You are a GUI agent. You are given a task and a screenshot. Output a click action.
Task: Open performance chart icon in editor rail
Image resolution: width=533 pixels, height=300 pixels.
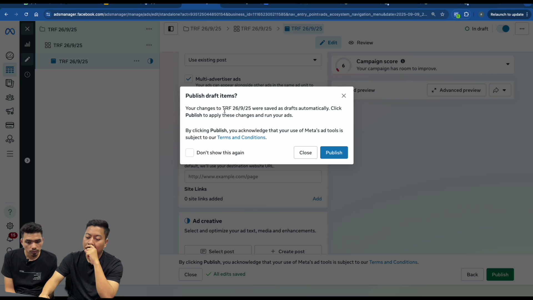[27, 44]
